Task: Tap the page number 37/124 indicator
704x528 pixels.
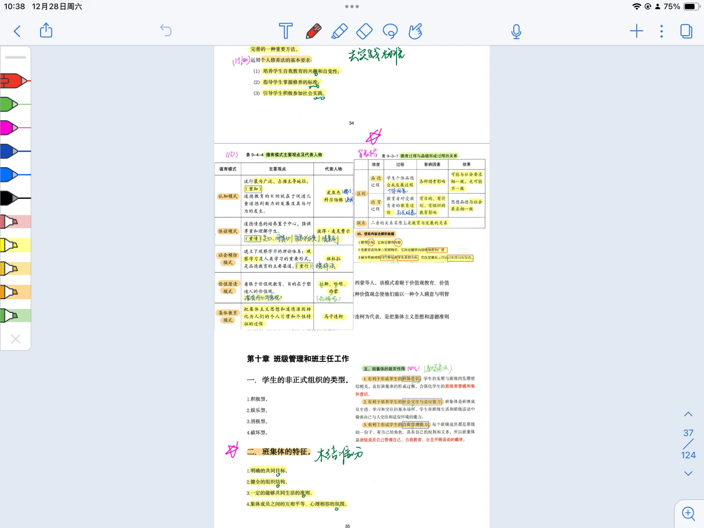Action: coord(688,443)
